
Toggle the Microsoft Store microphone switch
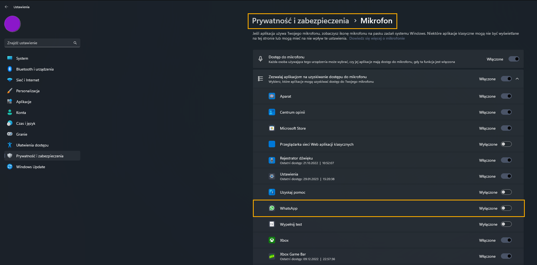(506, 128)
